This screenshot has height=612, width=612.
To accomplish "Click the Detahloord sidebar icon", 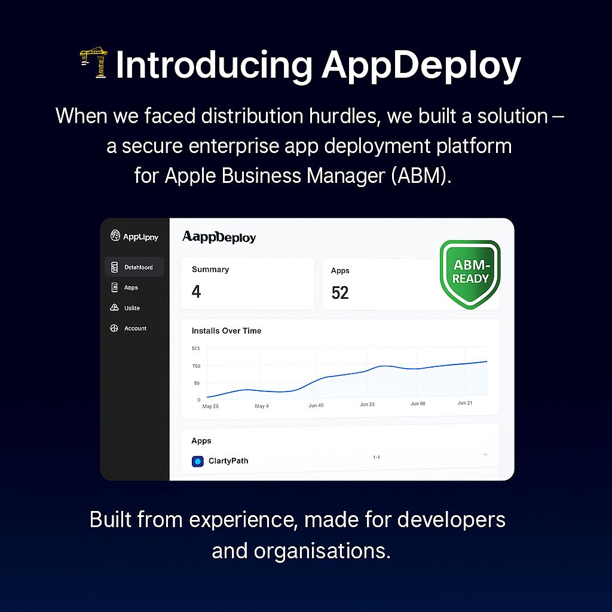I will click(114, 267).
